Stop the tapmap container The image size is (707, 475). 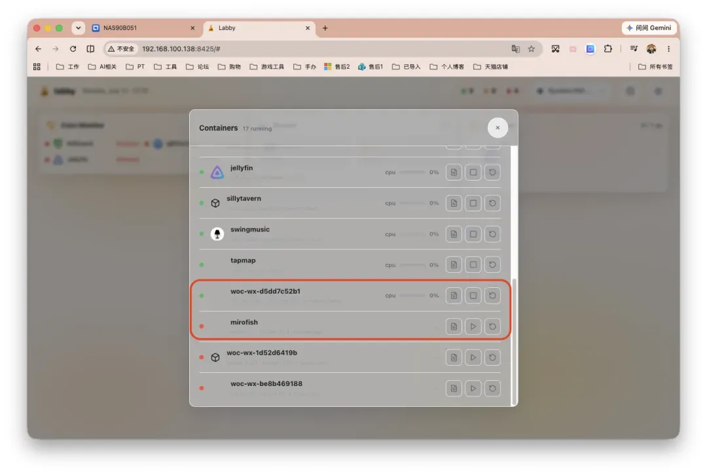(473, 264)
